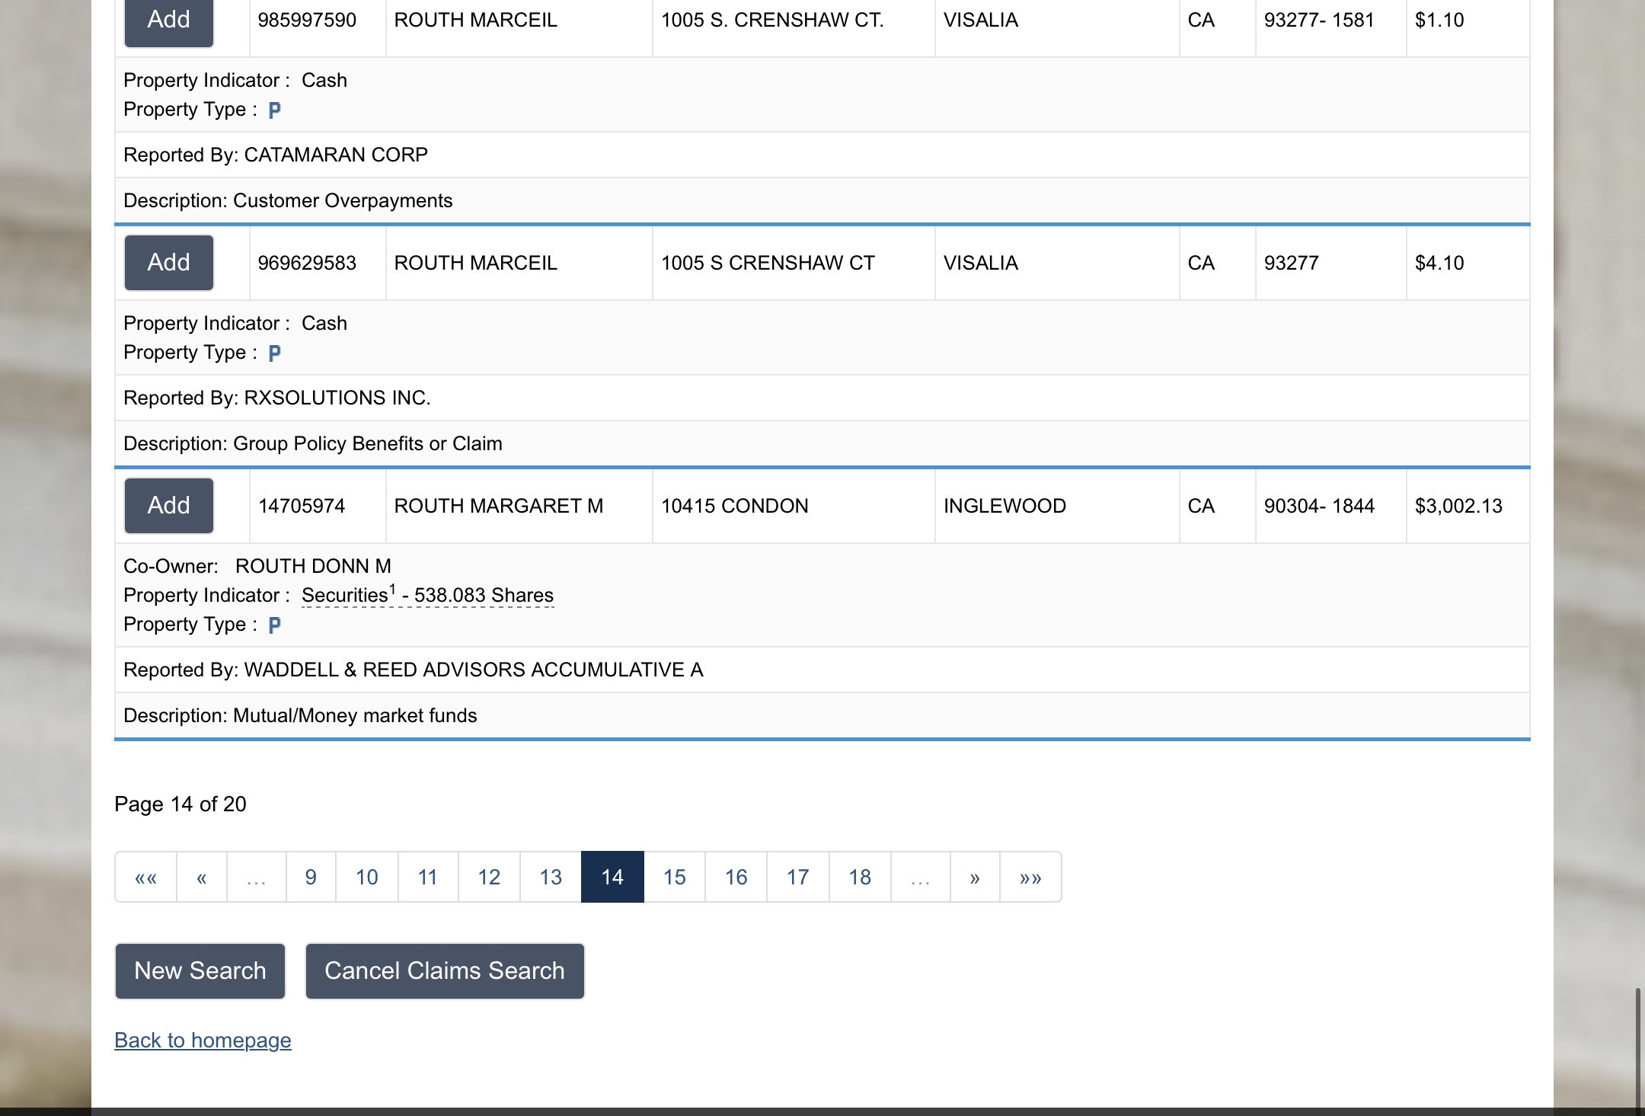Open results page 10
This screenshot has width=1645, height=1116.
[x=366, y=877]
